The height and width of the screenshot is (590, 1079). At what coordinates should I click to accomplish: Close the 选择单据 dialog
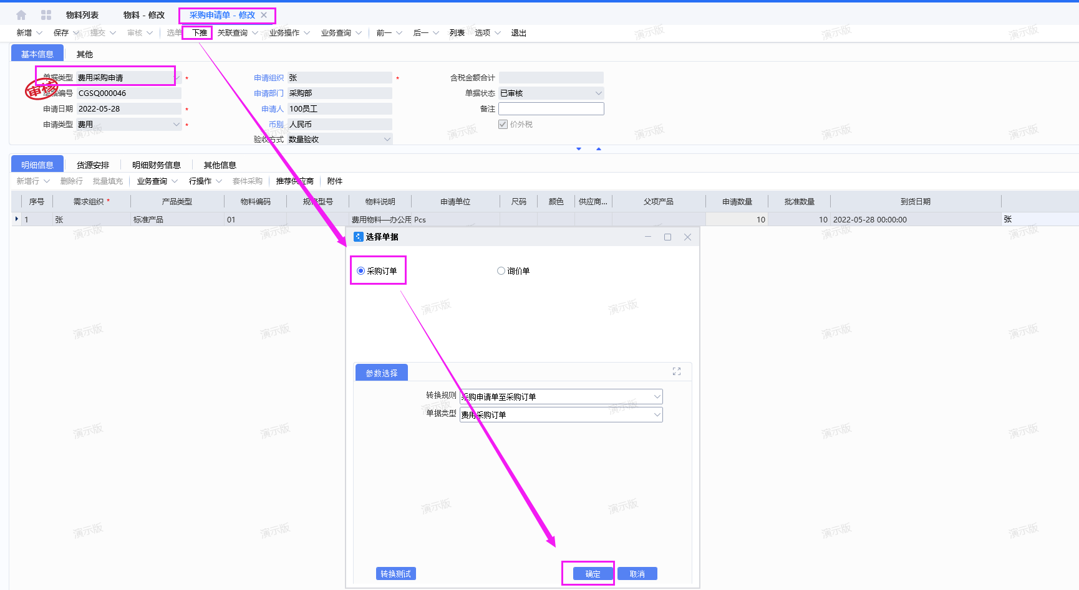coord(687,237)
